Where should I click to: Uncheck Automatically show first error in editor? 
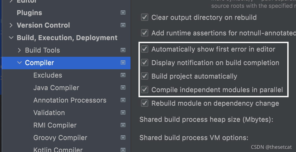pos(144,49)
